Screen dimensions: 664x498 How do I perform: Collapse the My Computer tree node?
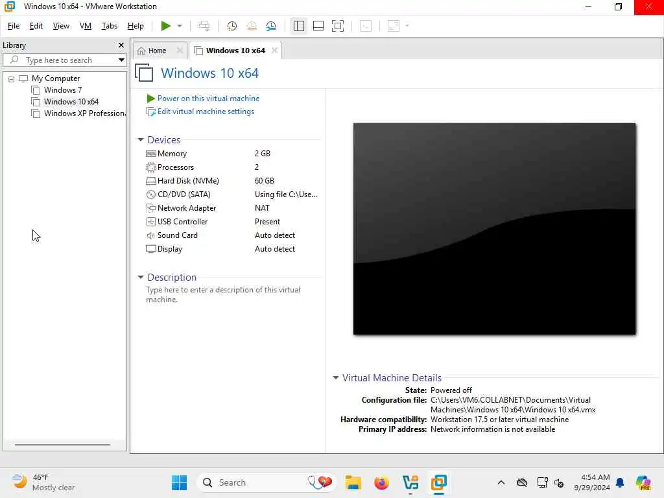coord(12,78)
